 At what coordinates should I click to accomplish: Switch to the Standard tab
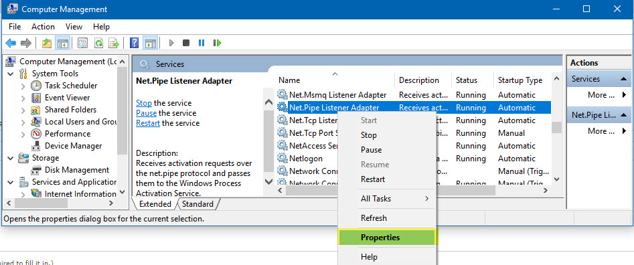click(197, 204)
